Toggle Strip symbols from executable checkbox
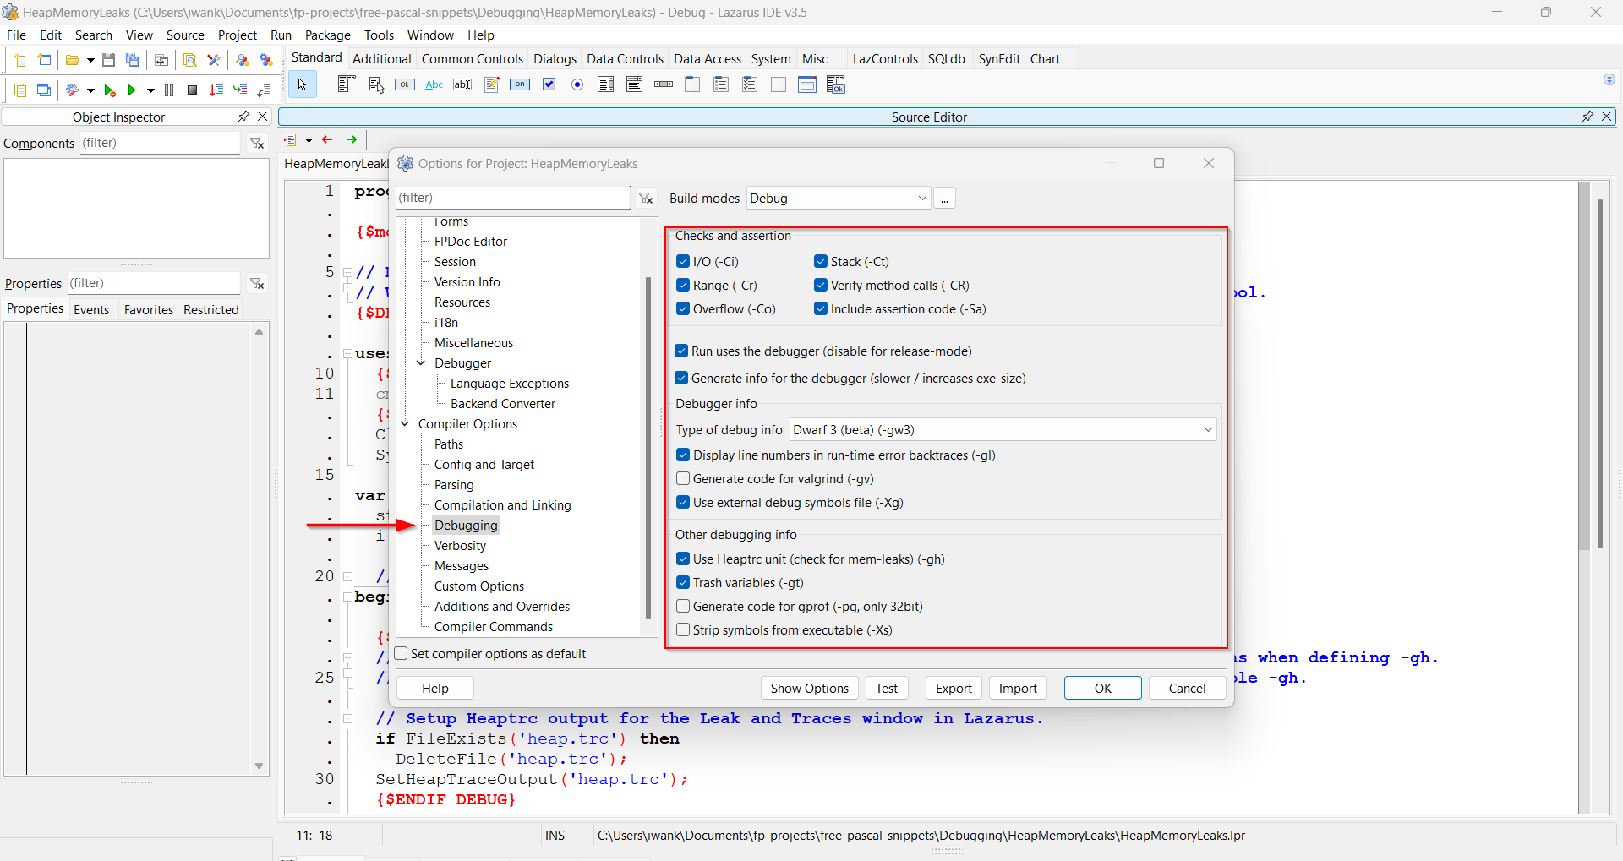Screen dimensions: 1623x861 tap(683, 630)
